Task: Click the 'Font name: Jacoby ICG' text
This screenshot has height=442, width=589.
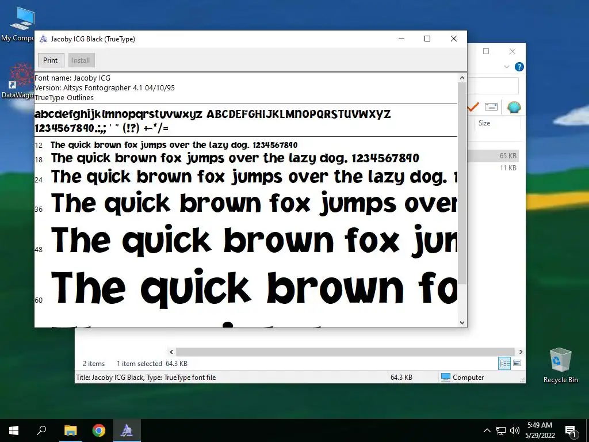Action: [72, 78]
